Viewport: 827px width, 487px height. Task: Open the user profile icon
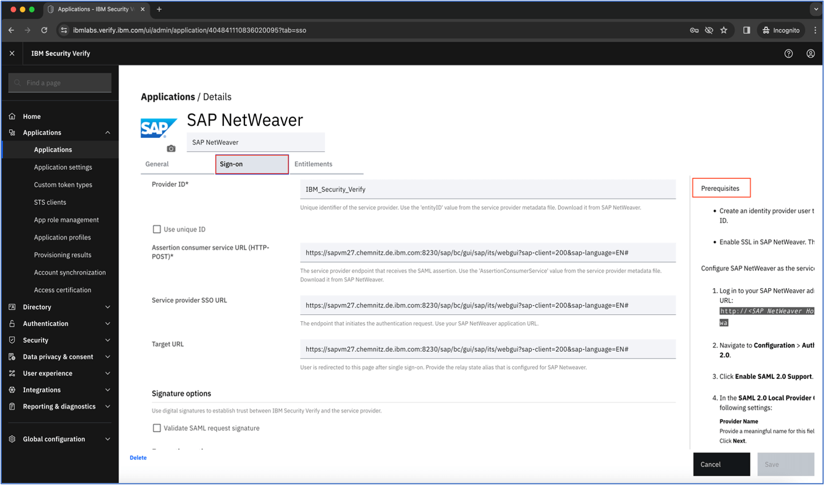tap(810, 54)
